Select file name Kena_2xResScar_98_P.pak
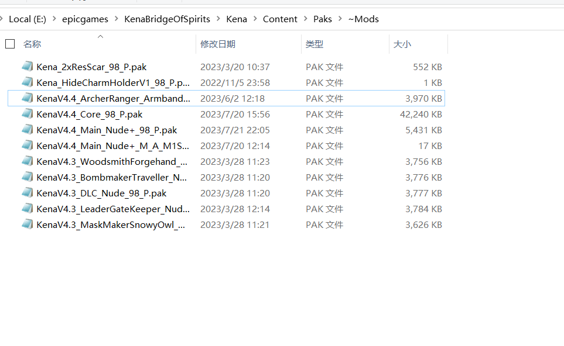The width and height of the screenshot is (564, 346). pos(91,67)
